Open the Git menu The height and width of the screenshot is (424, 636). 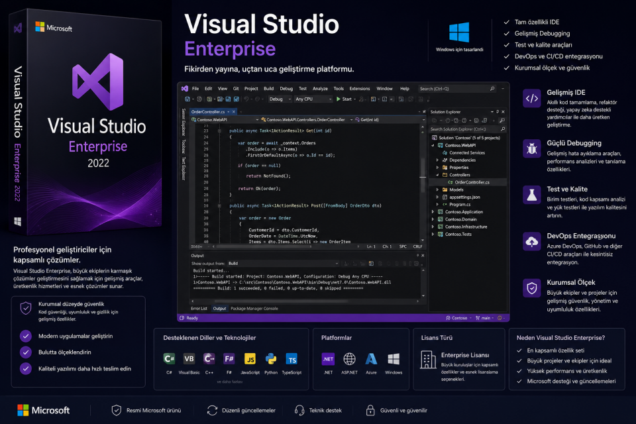click(x=236, y=89)
